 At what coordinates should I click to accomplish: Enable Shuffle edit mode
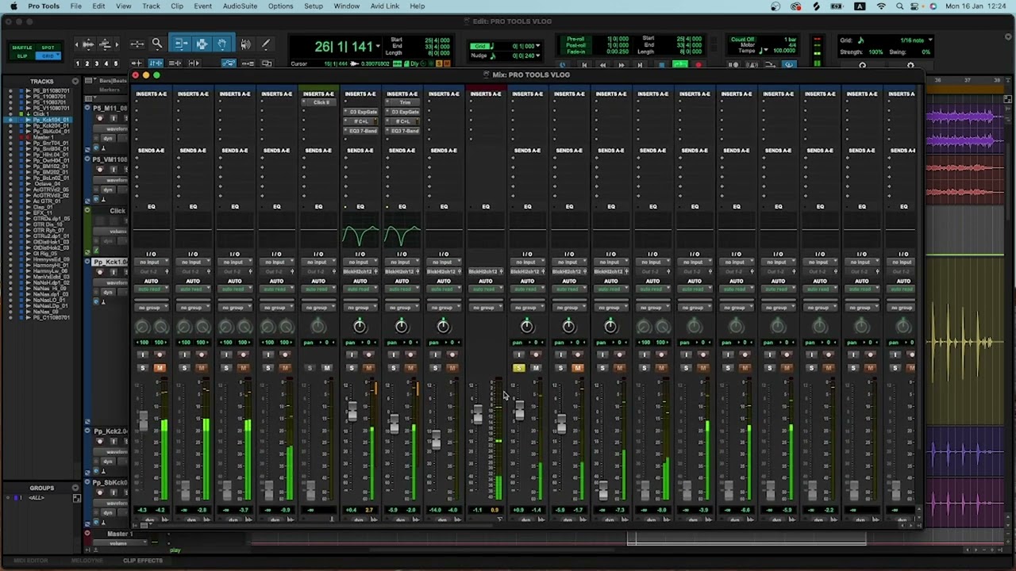click(x=21, y=48)
